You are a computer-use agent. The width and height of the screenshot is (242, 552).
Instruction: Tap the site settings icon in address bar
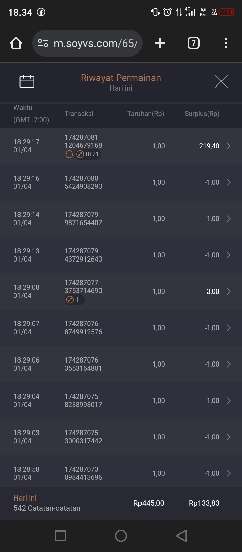coord(43,43)
